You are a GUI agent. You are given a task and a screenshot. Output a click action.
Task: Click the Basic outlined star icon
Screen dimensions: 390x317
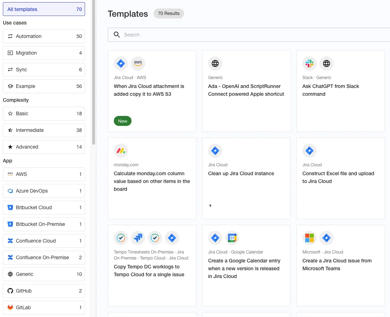pos(10,114)
